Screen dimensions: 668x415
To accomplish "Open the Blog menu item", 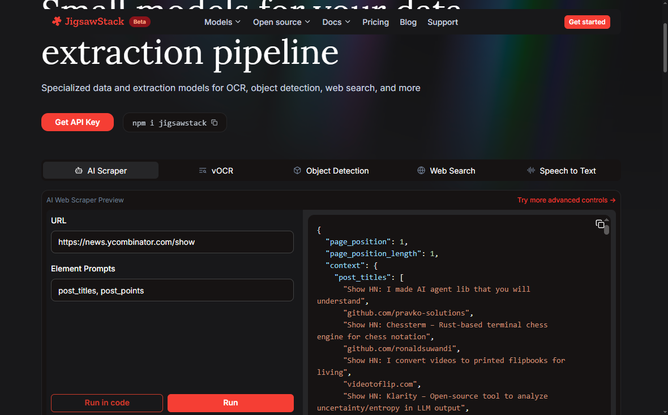I will click(x=408, y=22).
